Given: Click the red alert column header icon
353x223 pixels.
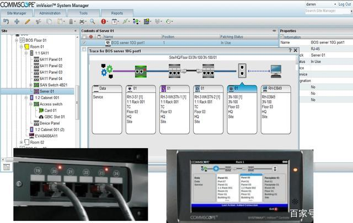Looking at the screenshot, I should (x=91, y=37).
